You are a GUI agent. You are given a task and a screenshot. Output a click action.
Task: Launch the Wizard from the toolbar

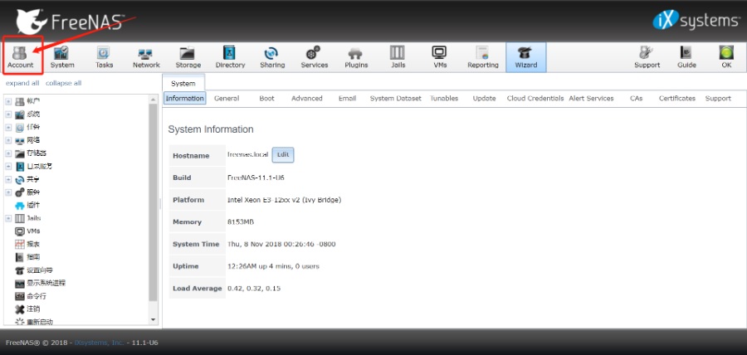point(526,57)
